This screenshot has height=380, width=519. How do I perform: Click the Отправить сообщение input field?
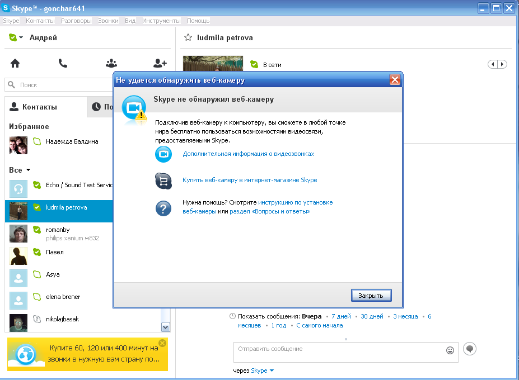point(339,352)
